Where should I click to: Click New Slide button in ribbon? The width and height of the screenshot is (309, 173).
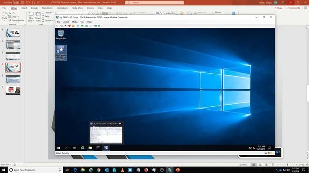click(31, 16)
